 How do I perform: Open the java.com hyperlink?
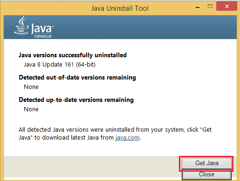point(127,138)
